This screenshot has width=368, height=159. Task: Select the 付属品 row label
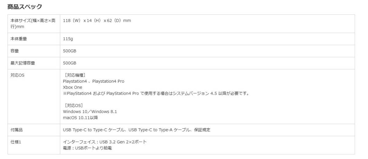coord(17,130)
